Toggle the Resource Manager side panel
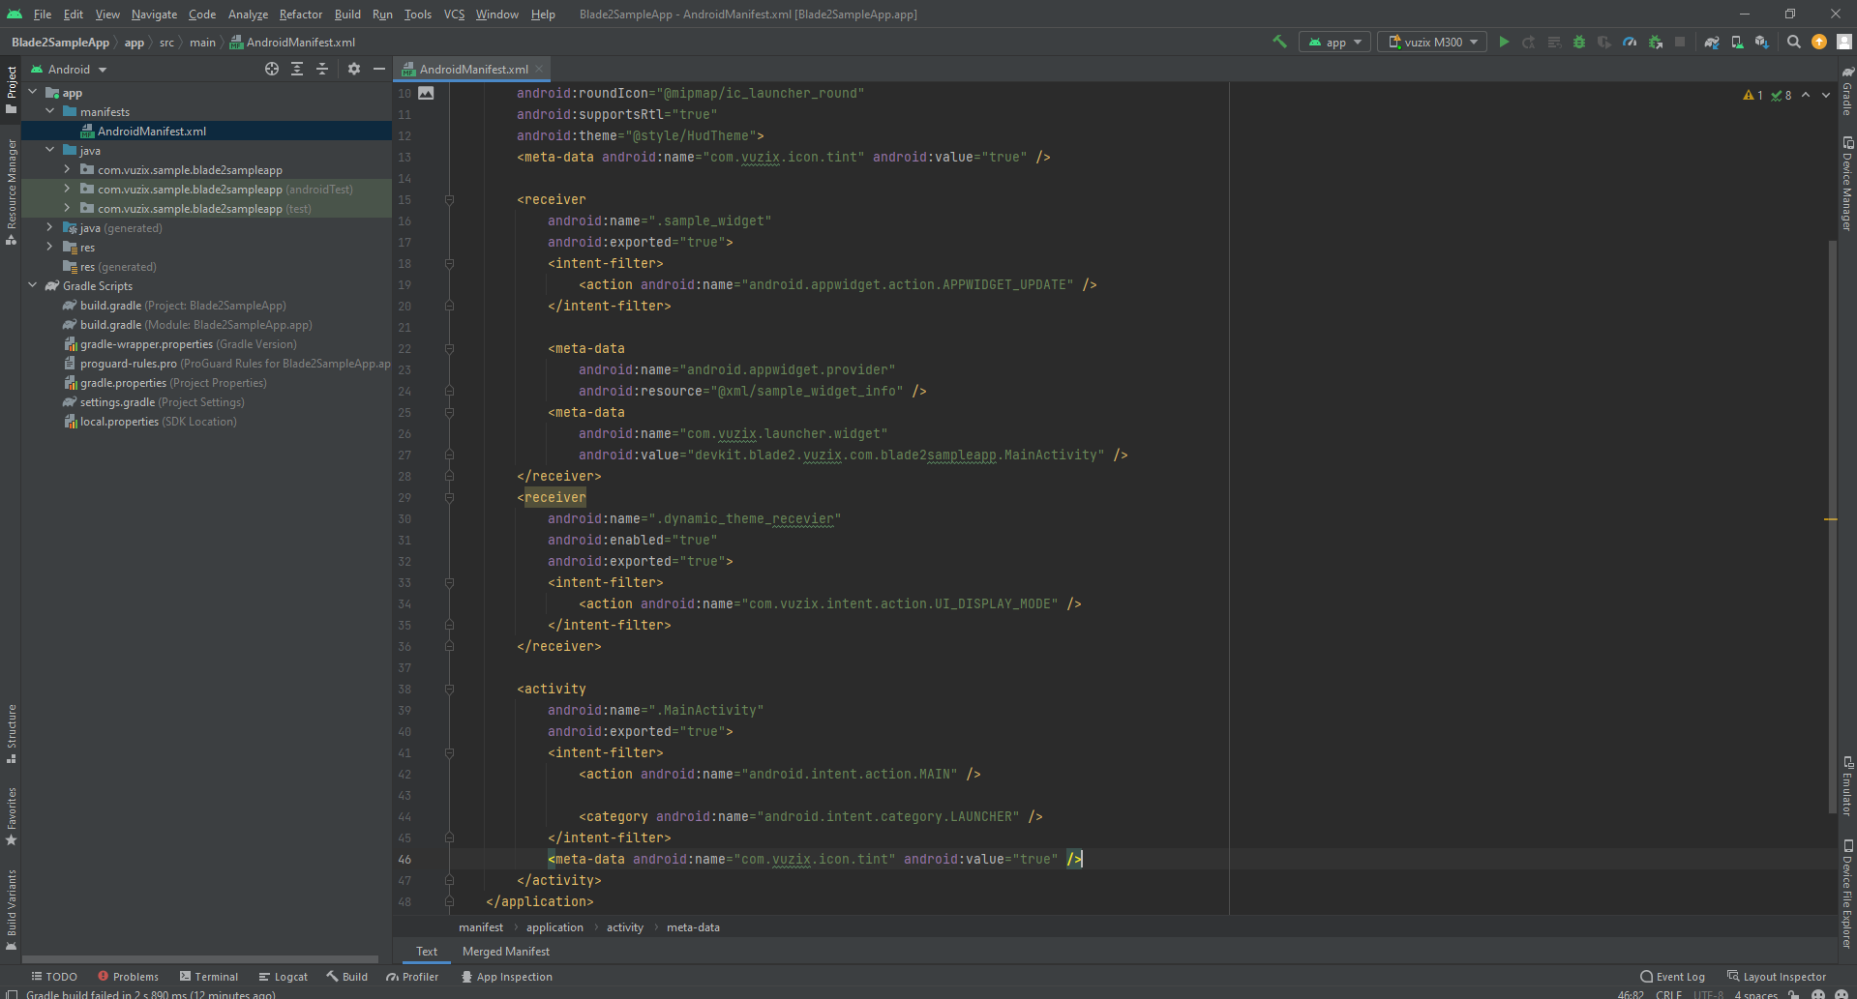Image resolution: width=1857 pixels, height=999 pixels. (x=11, y=191)
